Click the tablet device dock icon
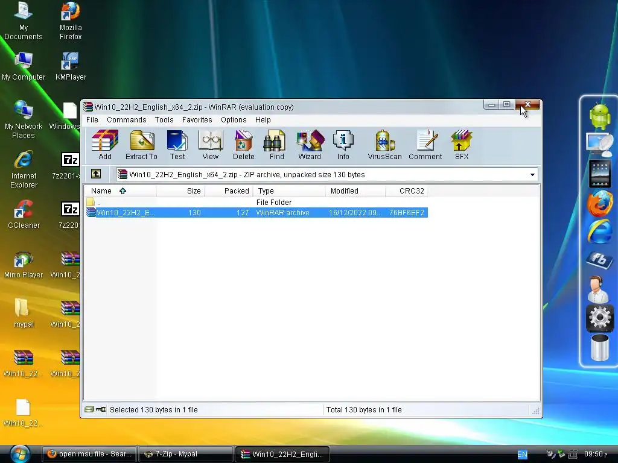This screenshot has height=463, width=618. [x=599, y=173]
